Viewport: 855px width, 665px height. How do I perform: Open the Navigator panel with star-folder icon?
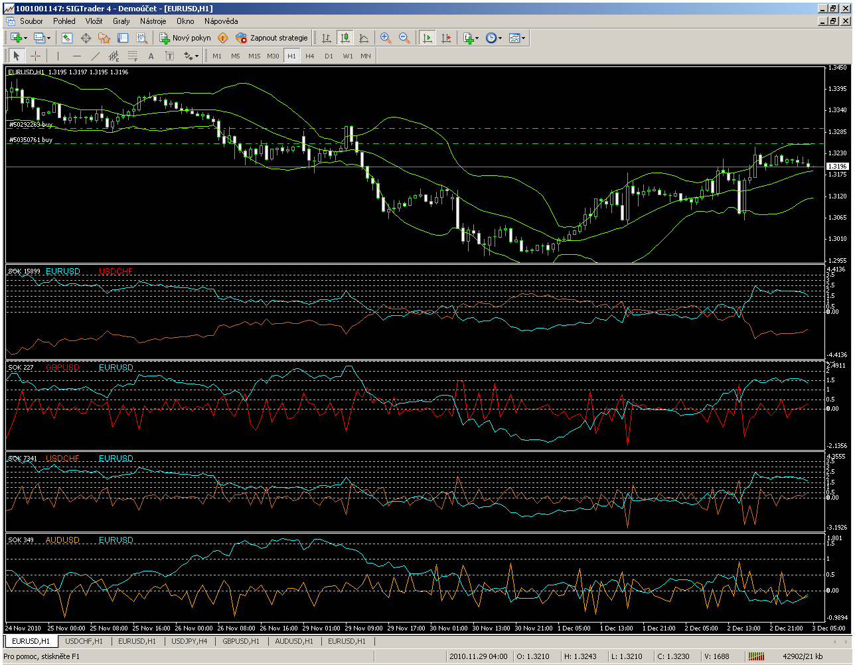104,38
